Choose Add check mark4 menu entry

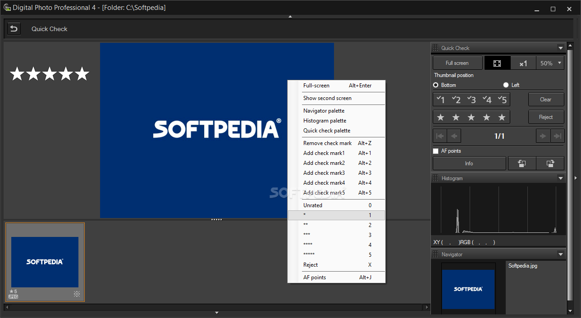(337, 183)
